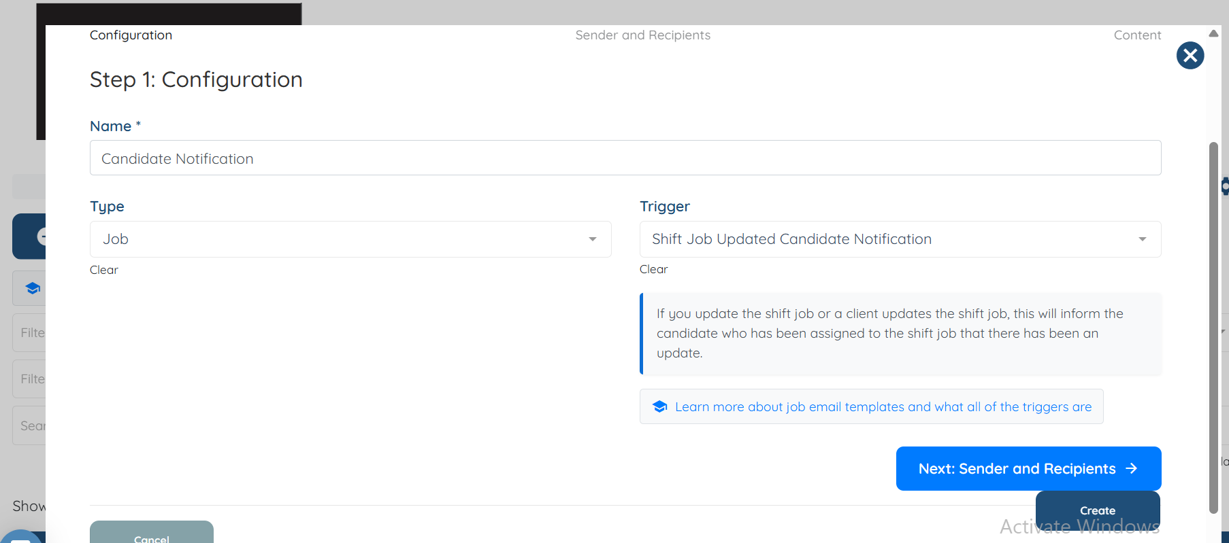Open the Shift Job Updated Candidate Notification combo box
Screen dimensions: 1229x543
(x=885, y=239)
